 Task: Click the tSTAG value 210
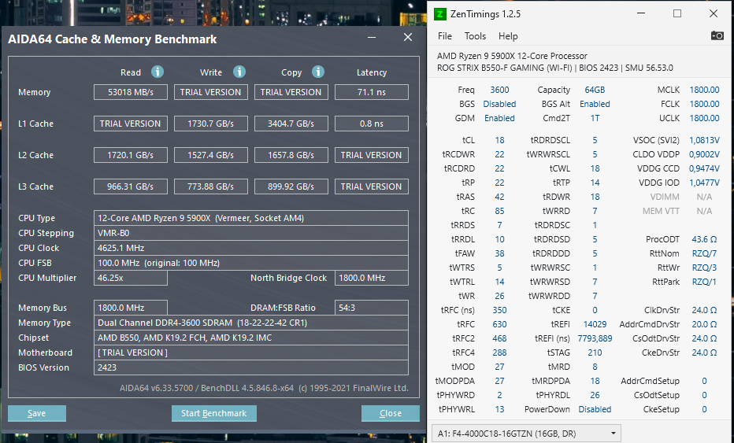pyautogui.click(x=595, y=353)
